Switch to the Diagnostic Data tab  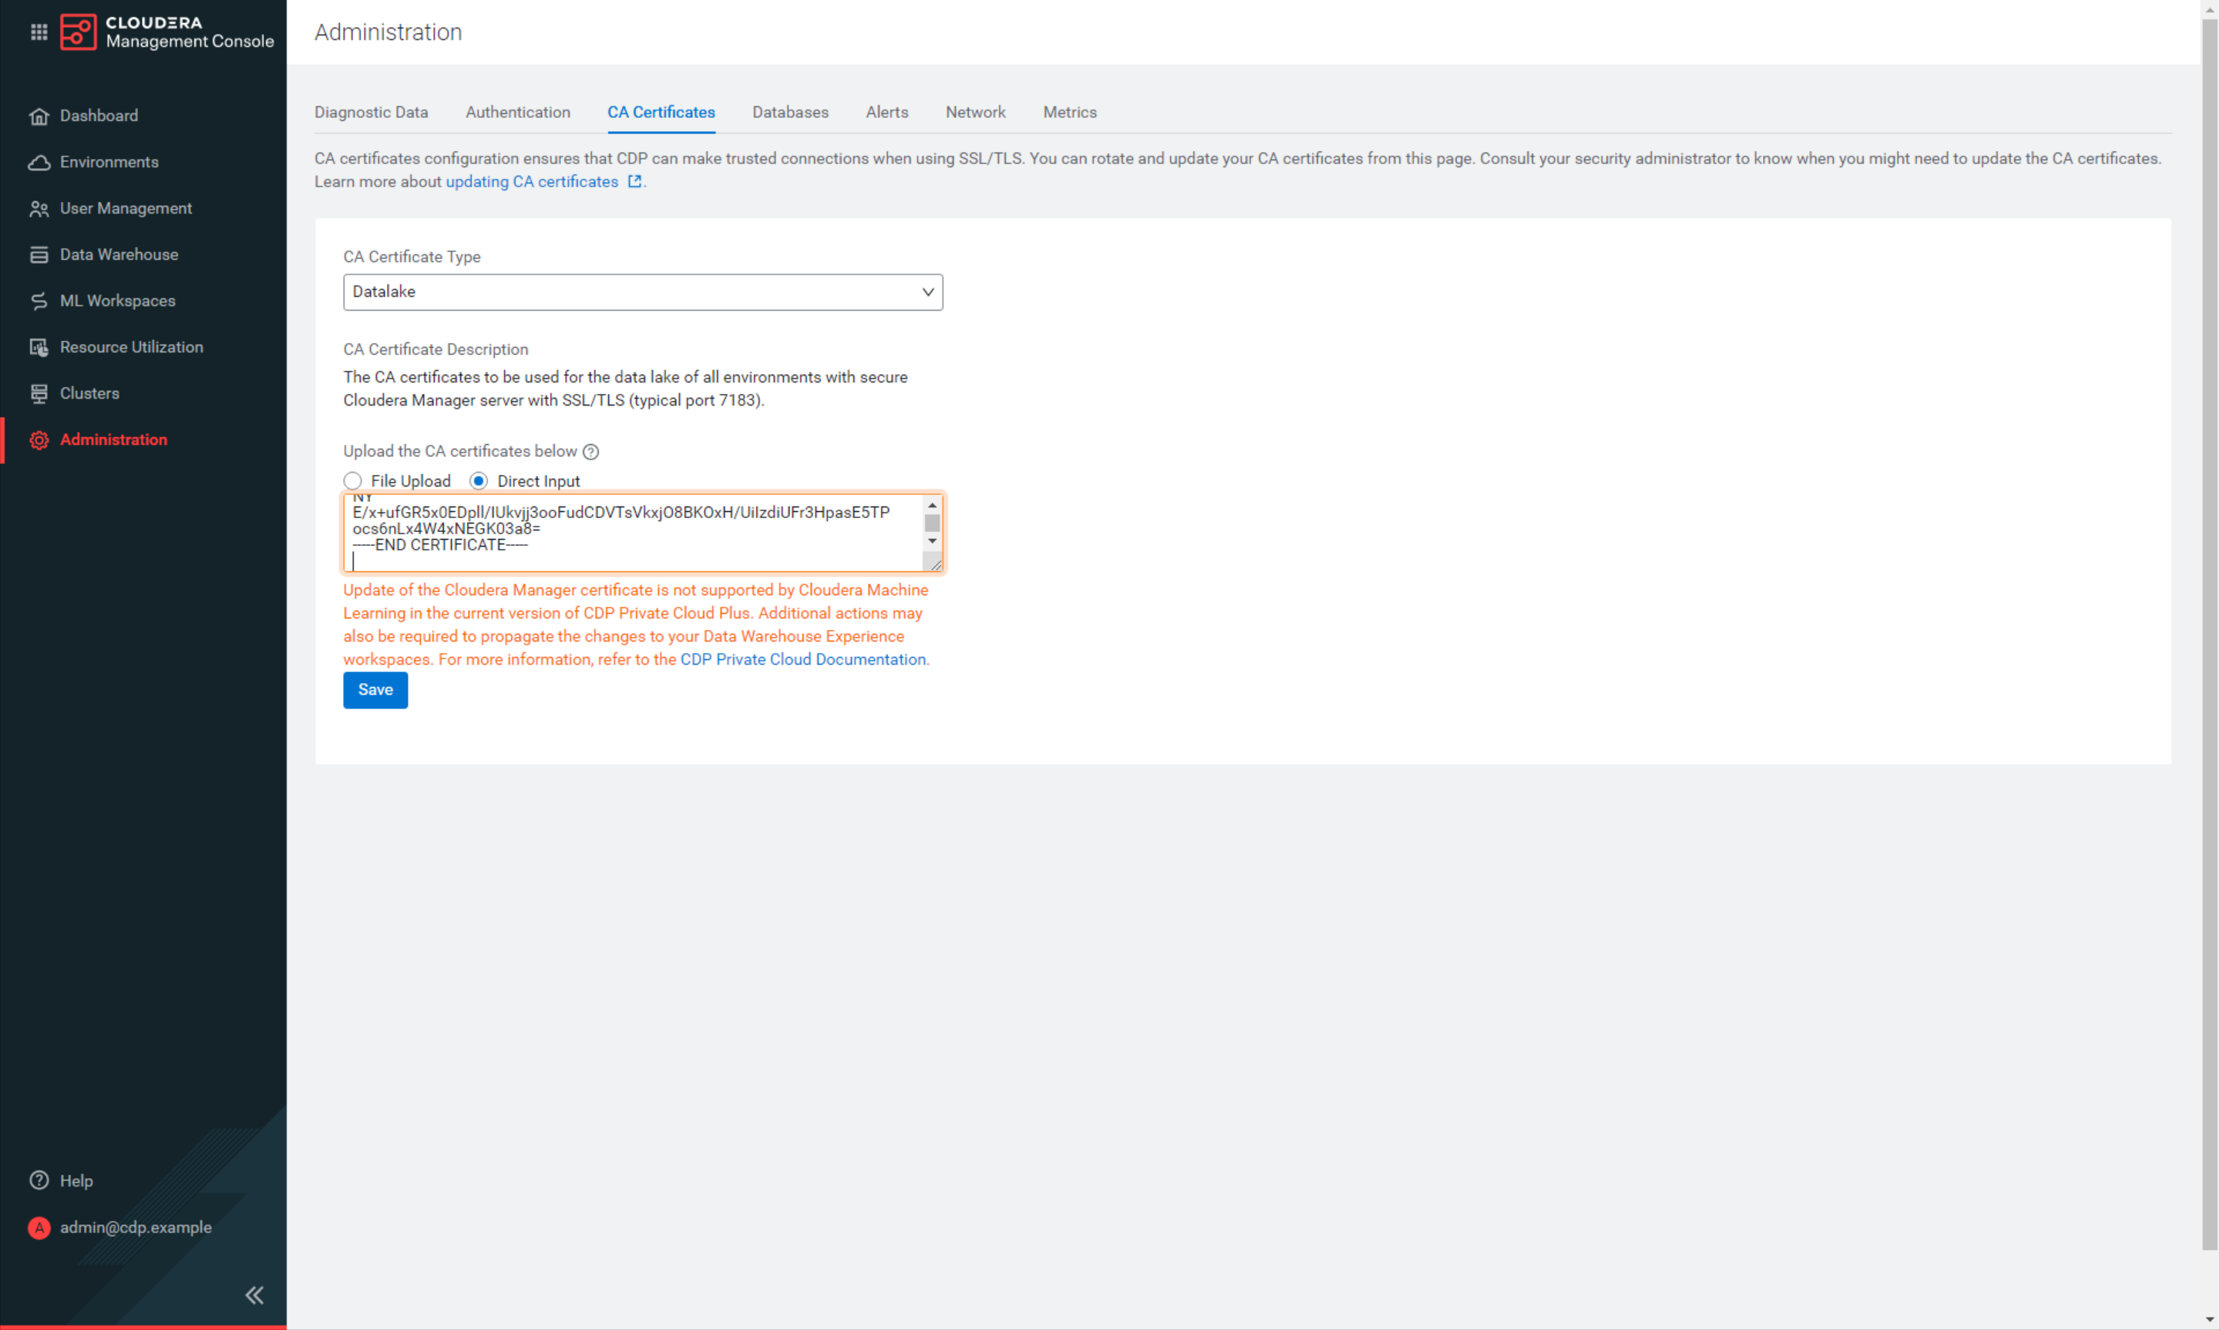pos(371,112)
